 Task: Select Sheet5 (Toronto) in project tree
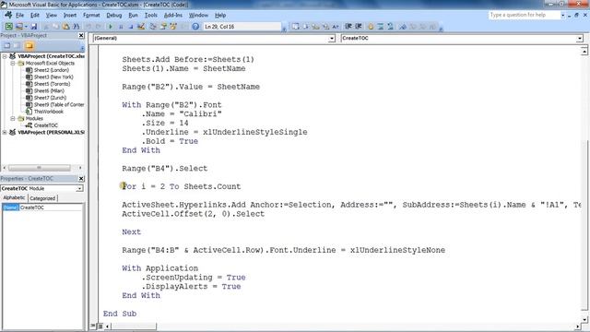(52, 84)
